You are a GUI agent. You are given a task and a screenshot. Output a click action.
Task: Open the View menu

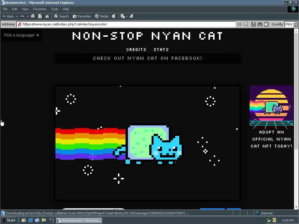[25, 9]
